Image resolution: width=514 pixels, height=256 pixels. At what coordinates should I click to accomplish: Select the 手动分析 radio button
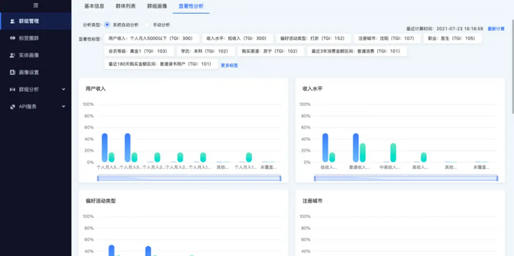click(x=147, y=25)
